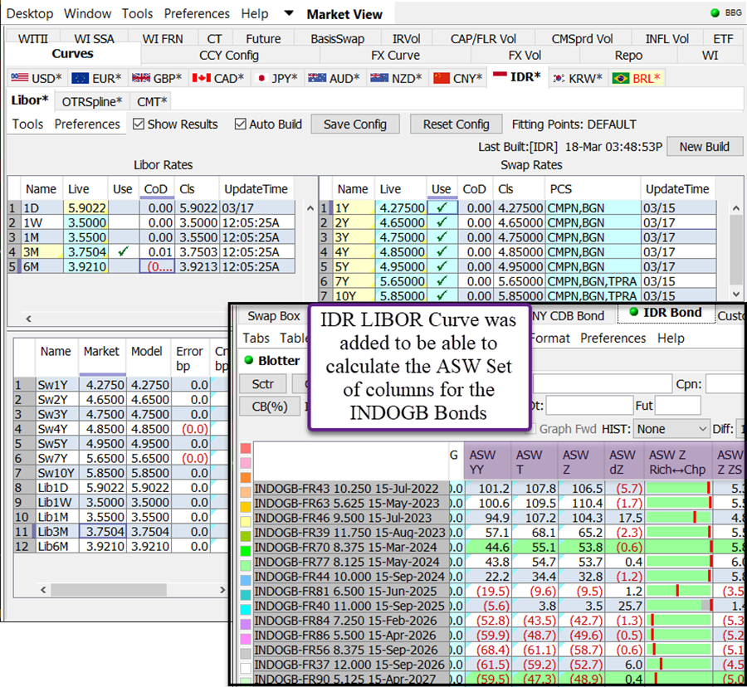Open the BasisSwap tab
Image resolution: width=747 pixels, height=687 pixels.
[x=337, y=38]
